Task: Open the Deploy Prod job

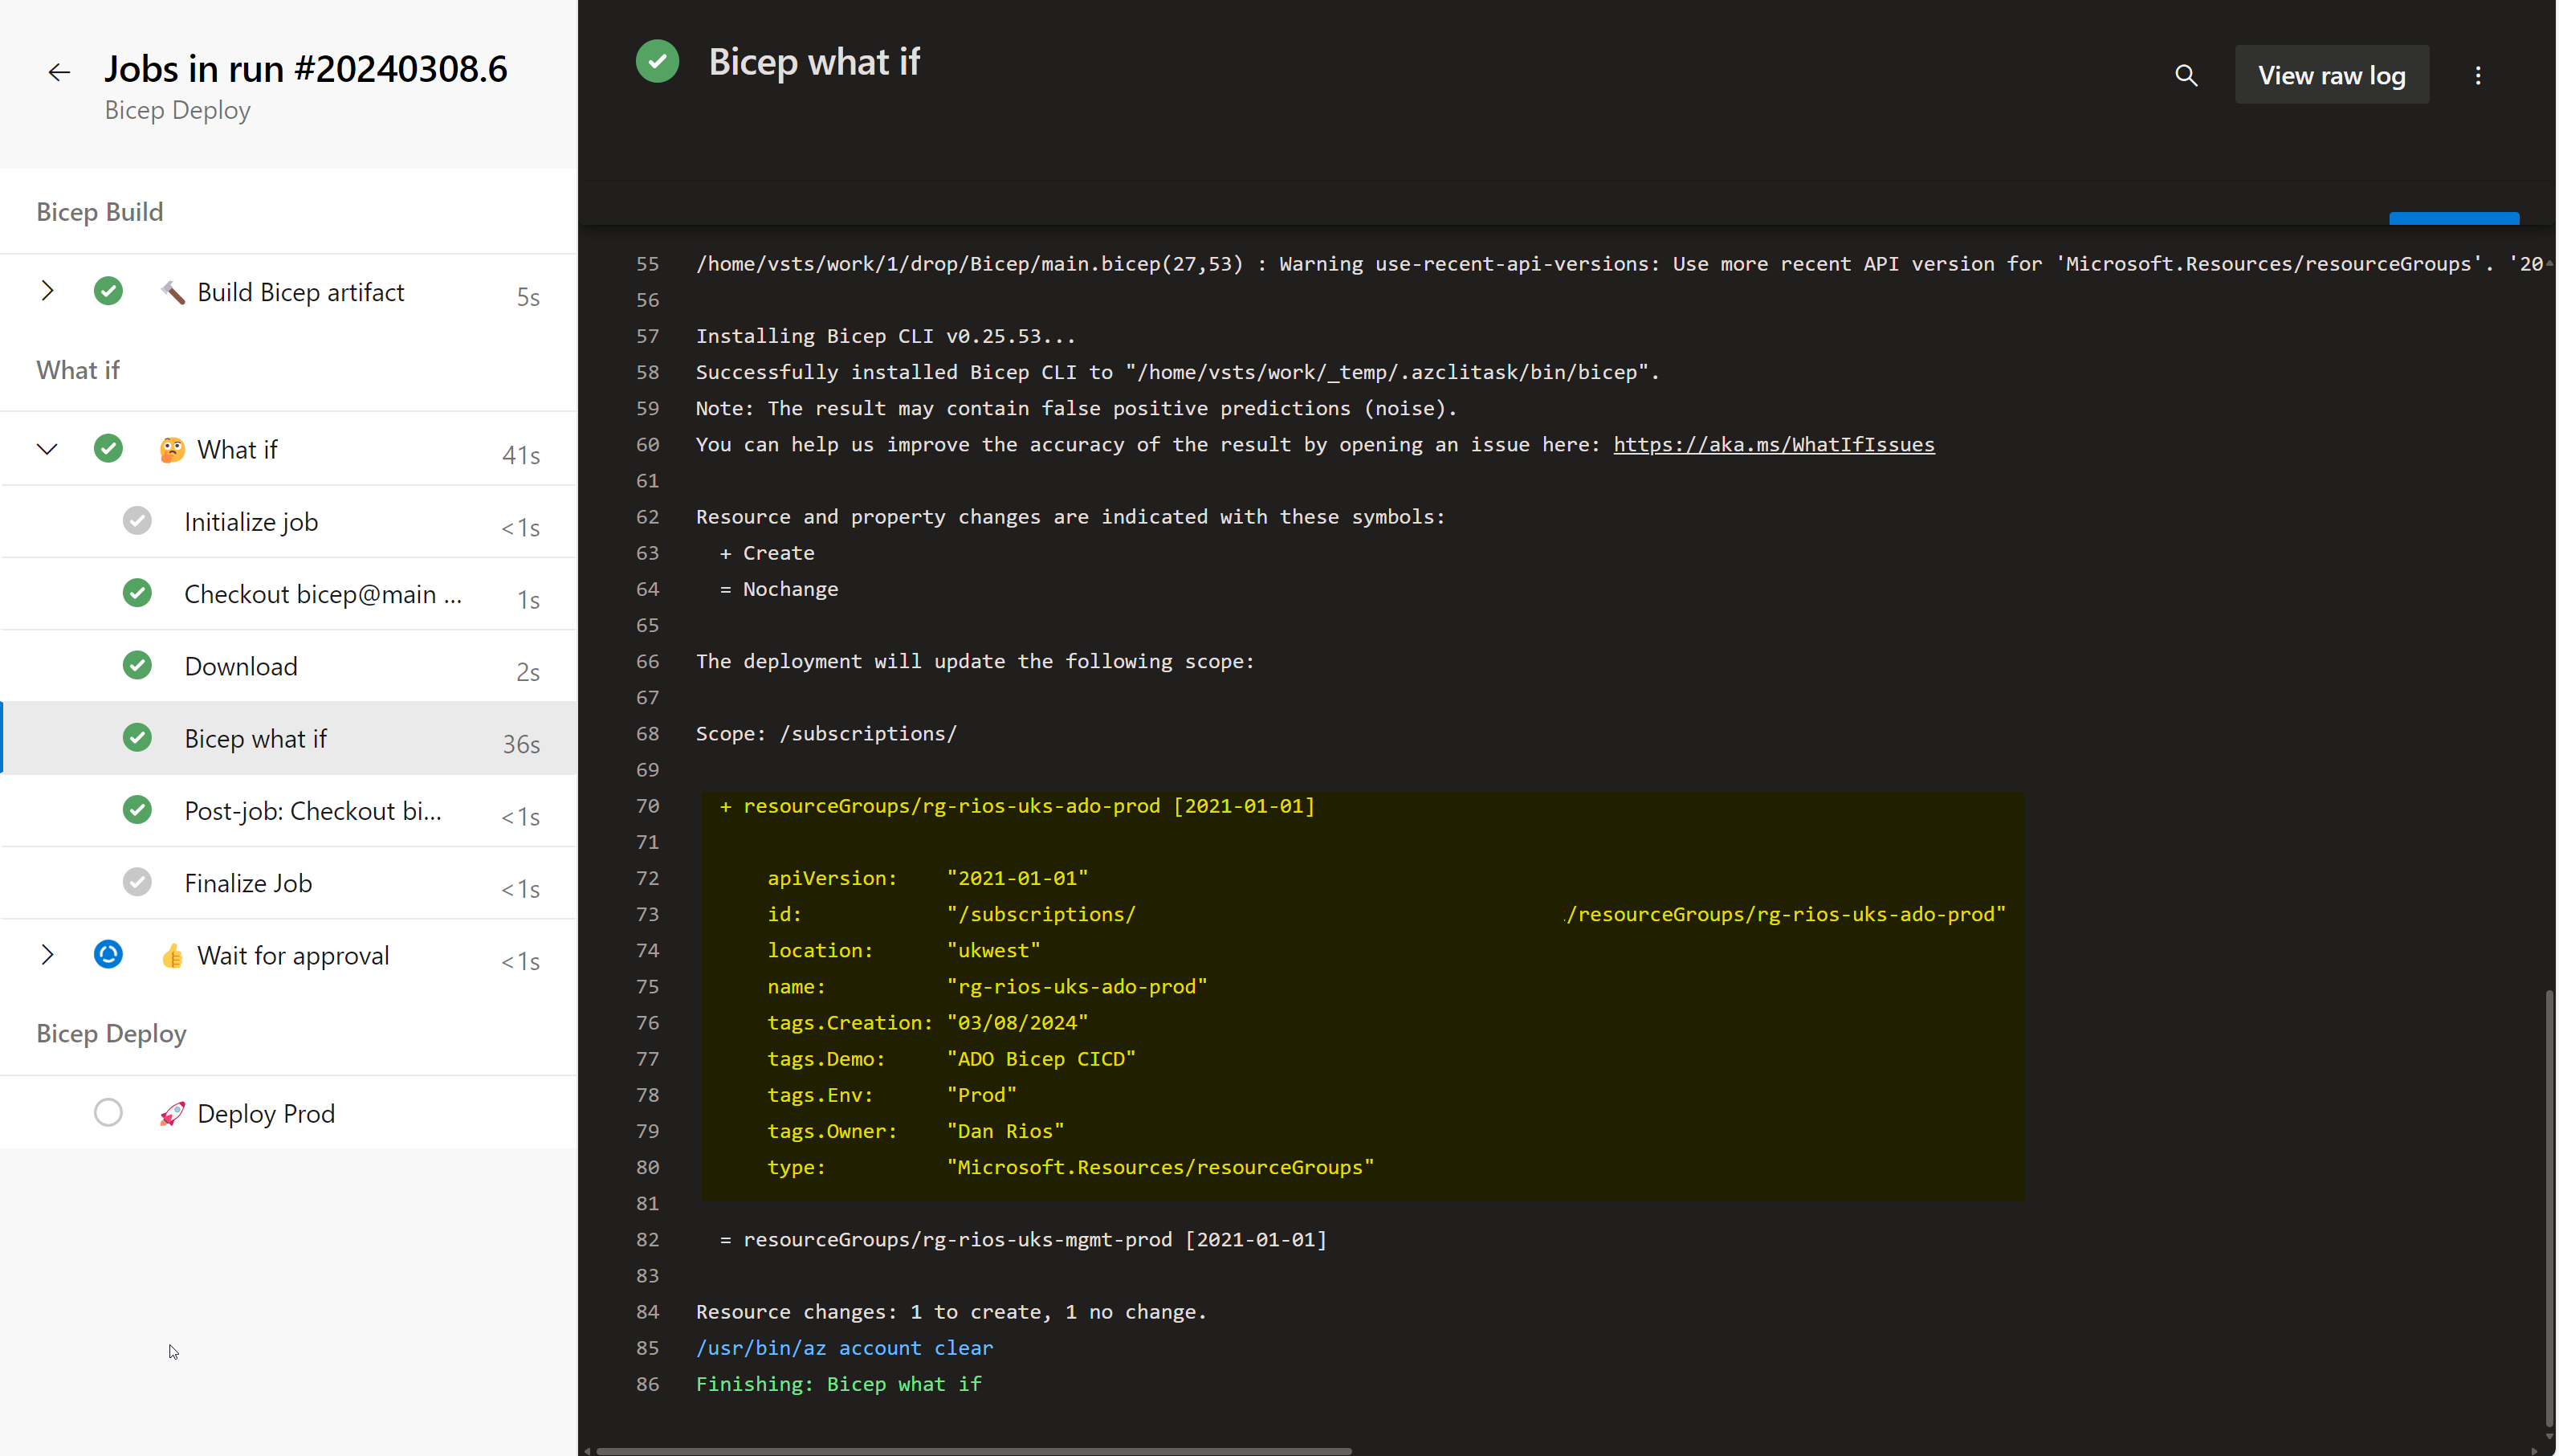Action: click(x=290, y=1113)
